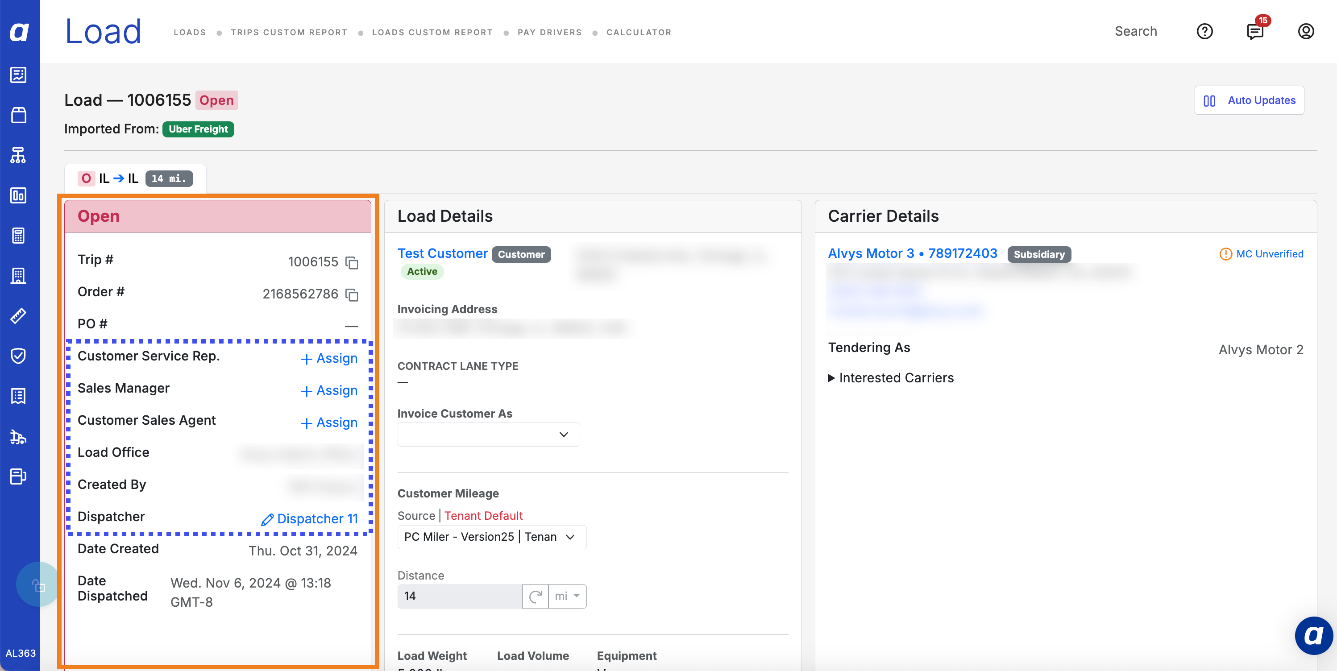Open the box package icon in sidebar

19,115
